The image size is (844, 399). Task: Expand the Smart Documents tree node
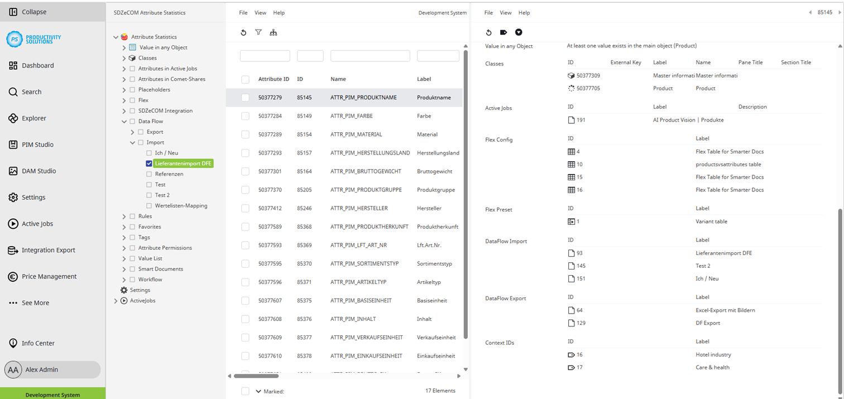pos(124,269)
